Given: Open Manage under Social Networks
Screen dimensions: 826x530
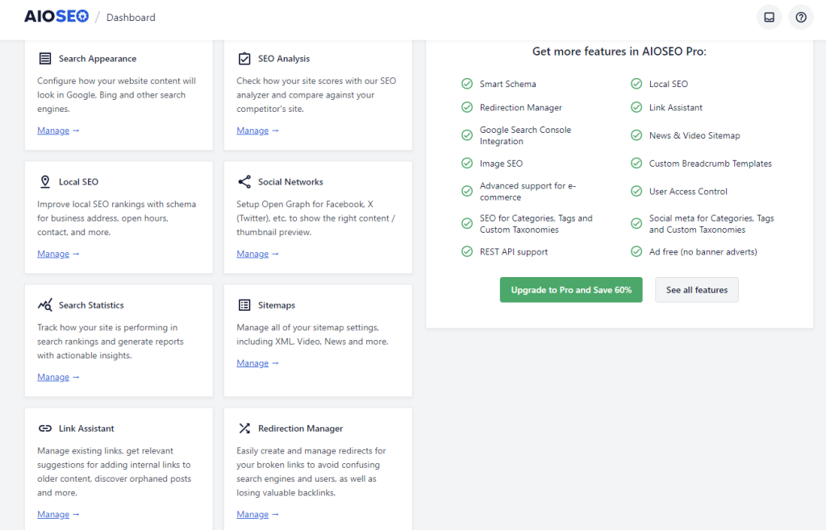Looking at the screenshot, I should [x=252, y=253].
